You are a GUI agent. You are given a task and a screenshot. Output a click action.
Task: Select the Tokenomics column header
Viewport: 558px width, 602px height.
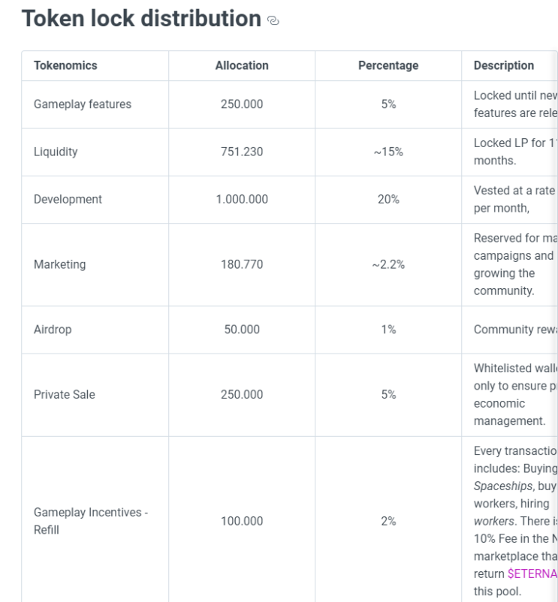[x=65, y=65]
